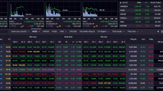Click the Bên mua header
This screenshot has height=91, width=163.
[x=33, y=37]
